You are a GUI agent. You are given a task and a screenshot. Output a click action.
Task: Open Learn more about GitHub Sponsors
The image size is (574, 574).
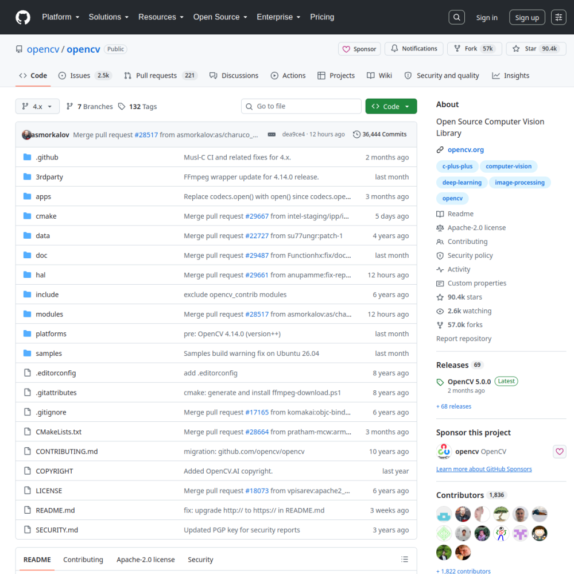(x=484, y=469)
